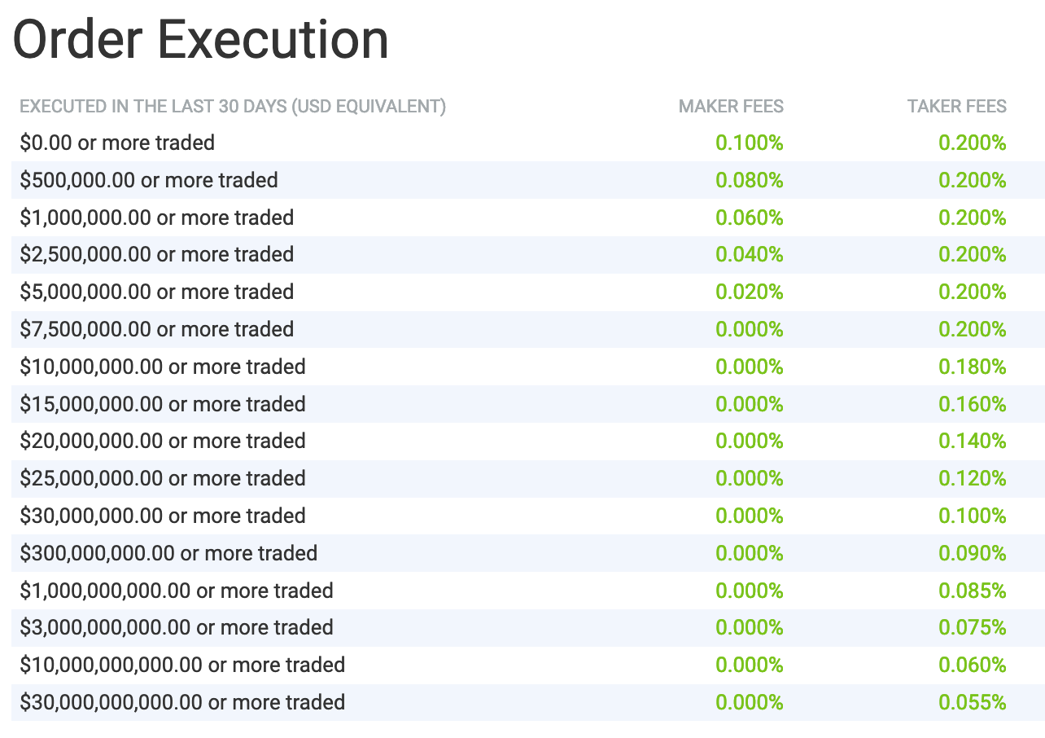Click the $2,500,000.00 or more traded label
1045x738 pixels.
point(157,255)
